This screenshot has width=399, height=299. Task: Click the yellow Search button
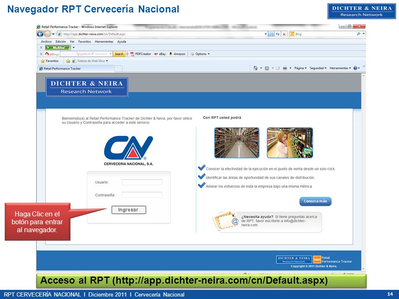pyautogui.click(x=119, y=54)
